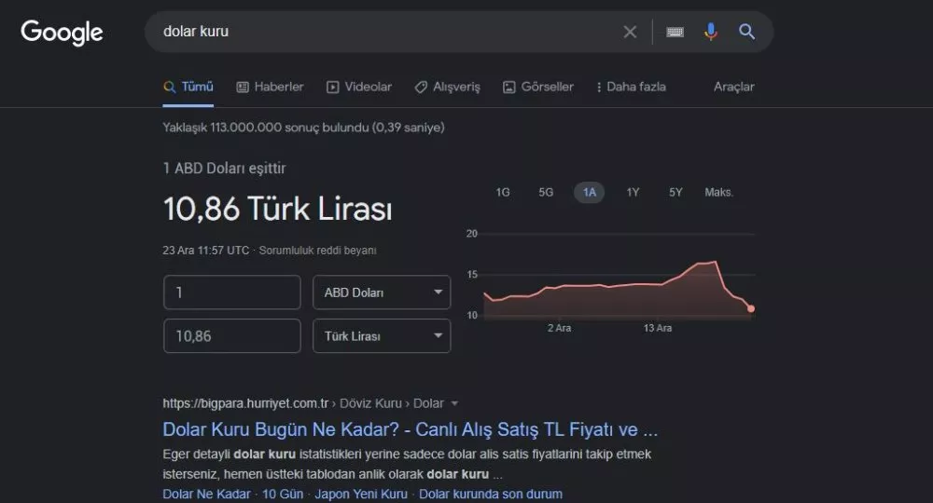Select the 5G chart range
Image resolution: width=933 pixels, height=503 pixels.
[x=546, y=193]
